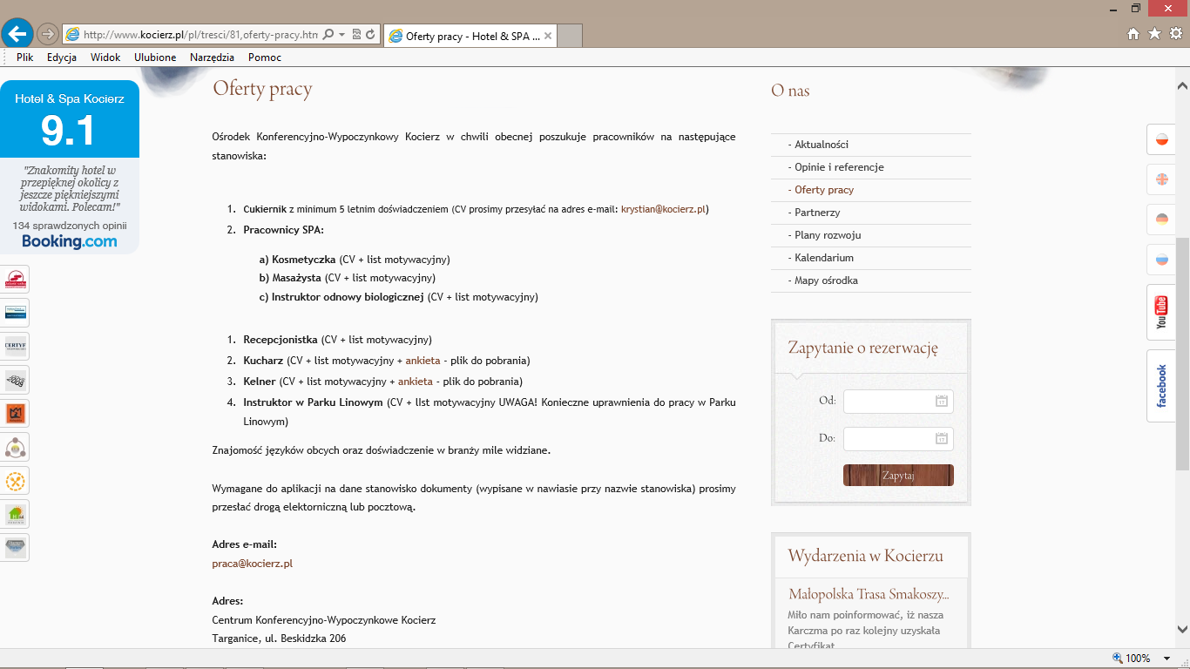This screenshot has width=1190, height=669.
Task: Click the three-circle trefoil badge icon
Action: click(15, 447)
